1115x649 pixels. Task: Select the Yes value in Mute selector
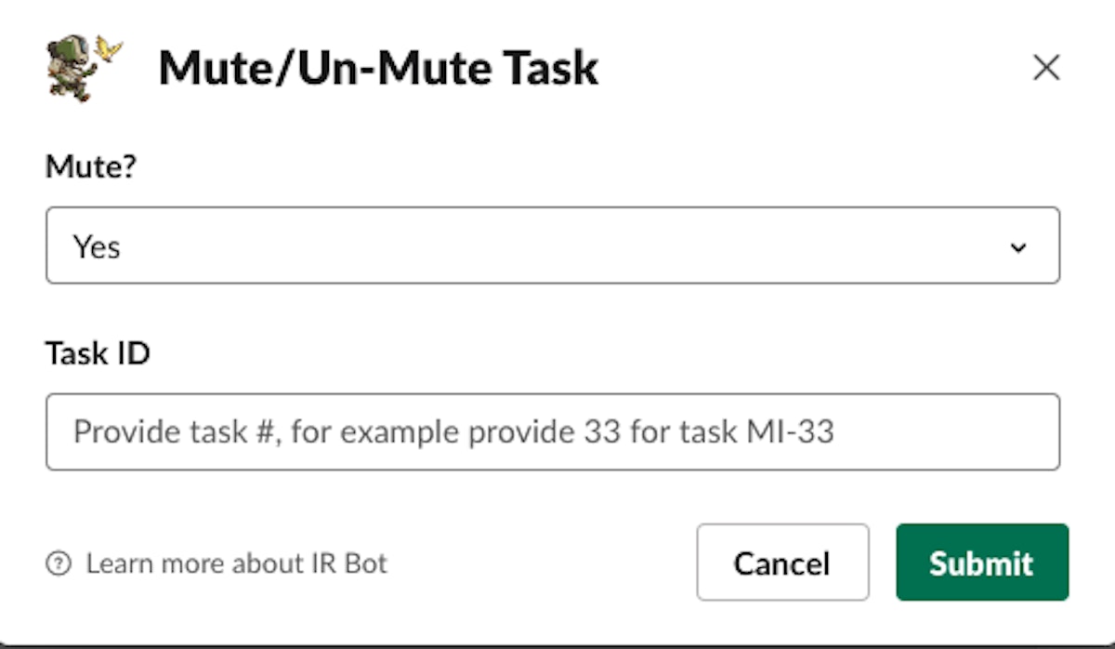click(97, 247)
